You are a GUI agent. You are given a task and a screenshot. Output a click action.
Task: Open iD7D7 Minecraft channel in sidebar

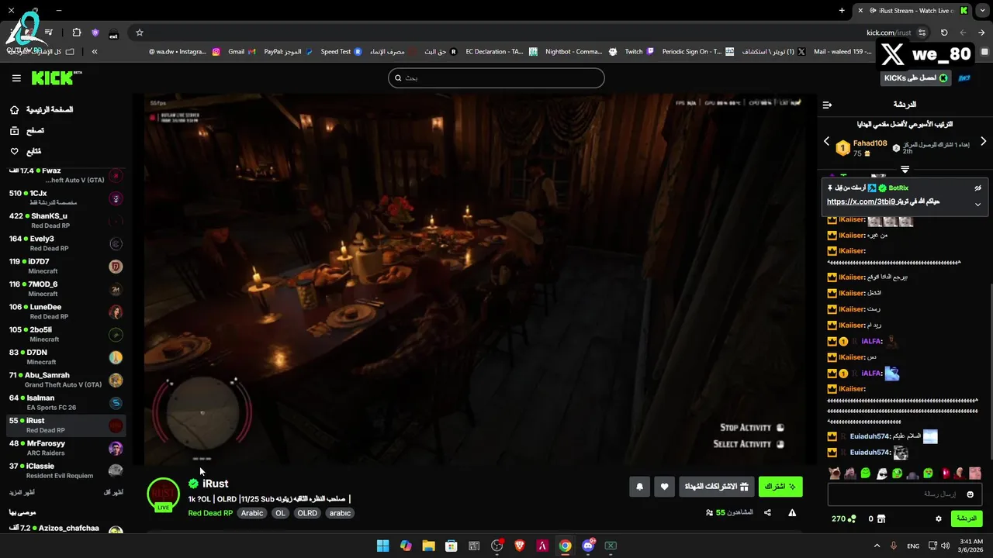[x=66, y=266]
